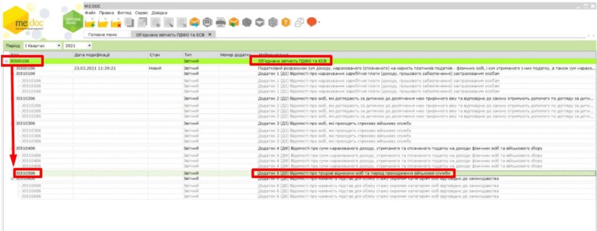Click the orange box icon with green arrow
Image resolution: width=597 pixels, height=231 pixels.
tap(234, 23)
